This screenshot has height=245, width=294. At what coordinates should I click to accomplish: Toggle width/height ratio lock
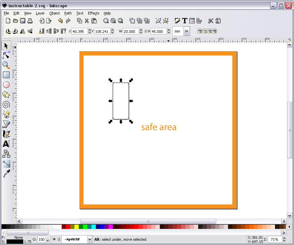coord(145,31)
